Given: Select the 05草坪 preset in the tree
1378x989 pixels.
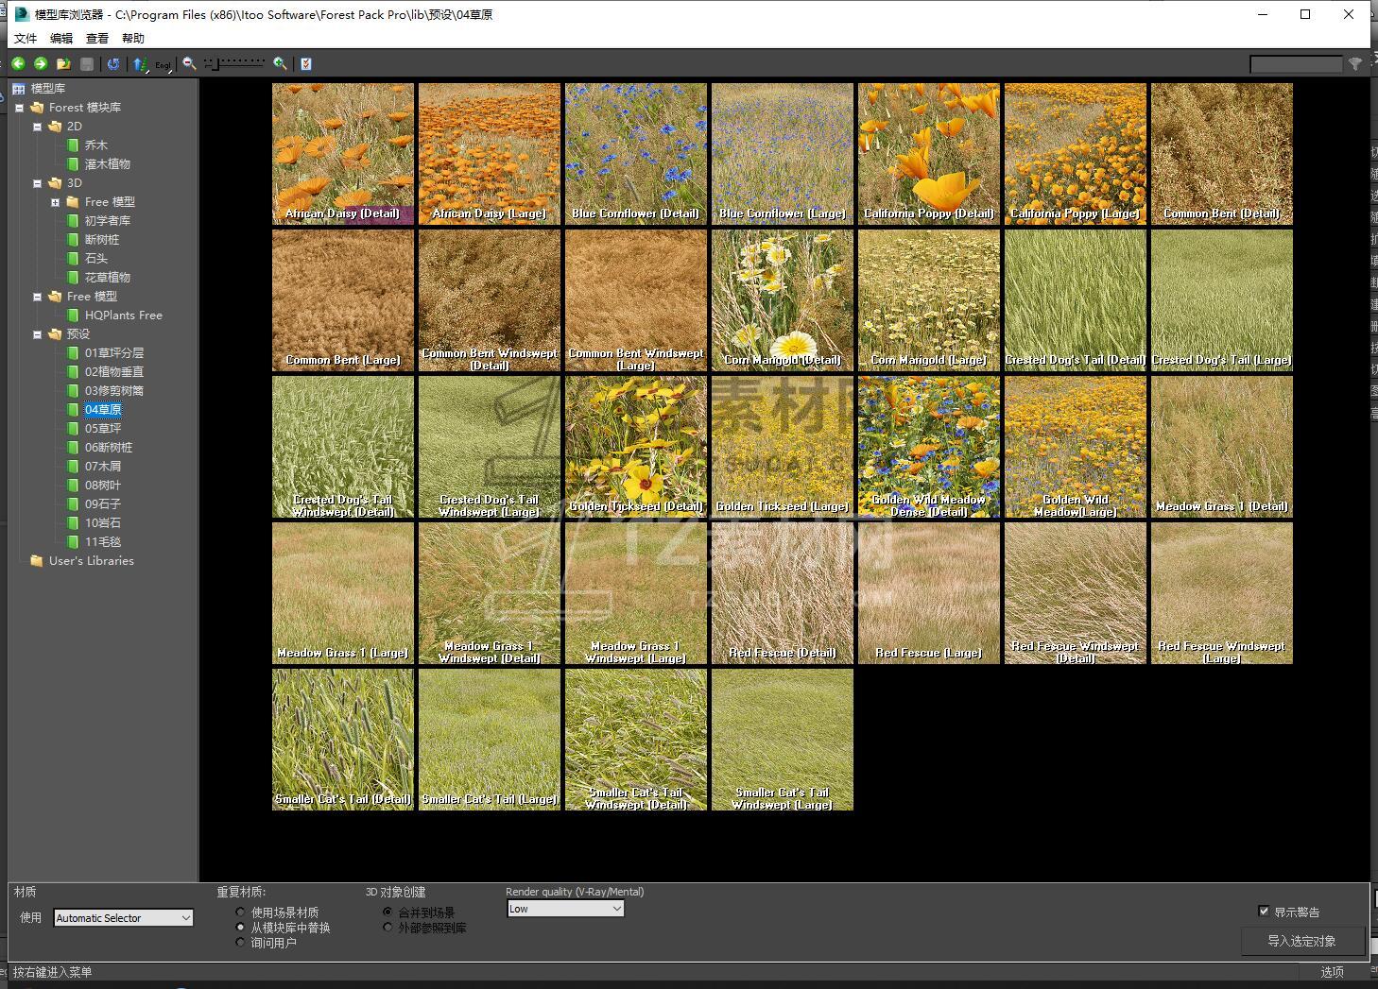Looking at the screenshot, I should pos(103,429).
